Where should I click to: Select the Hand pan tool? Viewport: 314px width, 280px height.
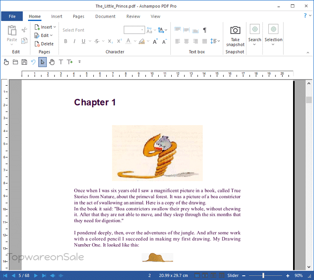click(x=51, y=62)
